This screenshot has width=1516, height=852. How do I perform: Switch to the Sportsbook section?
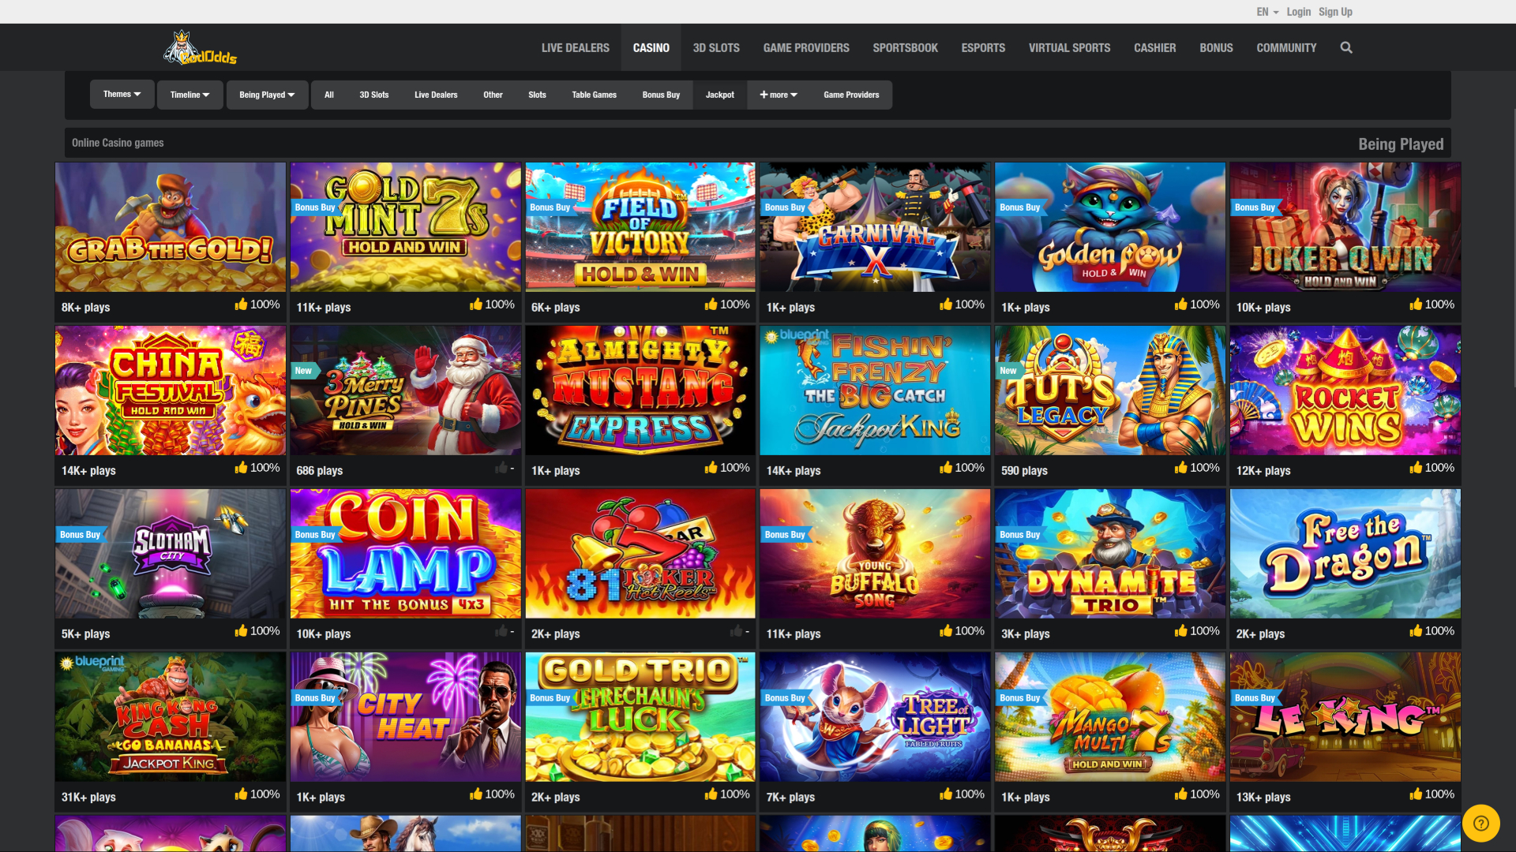click(905, 47)
